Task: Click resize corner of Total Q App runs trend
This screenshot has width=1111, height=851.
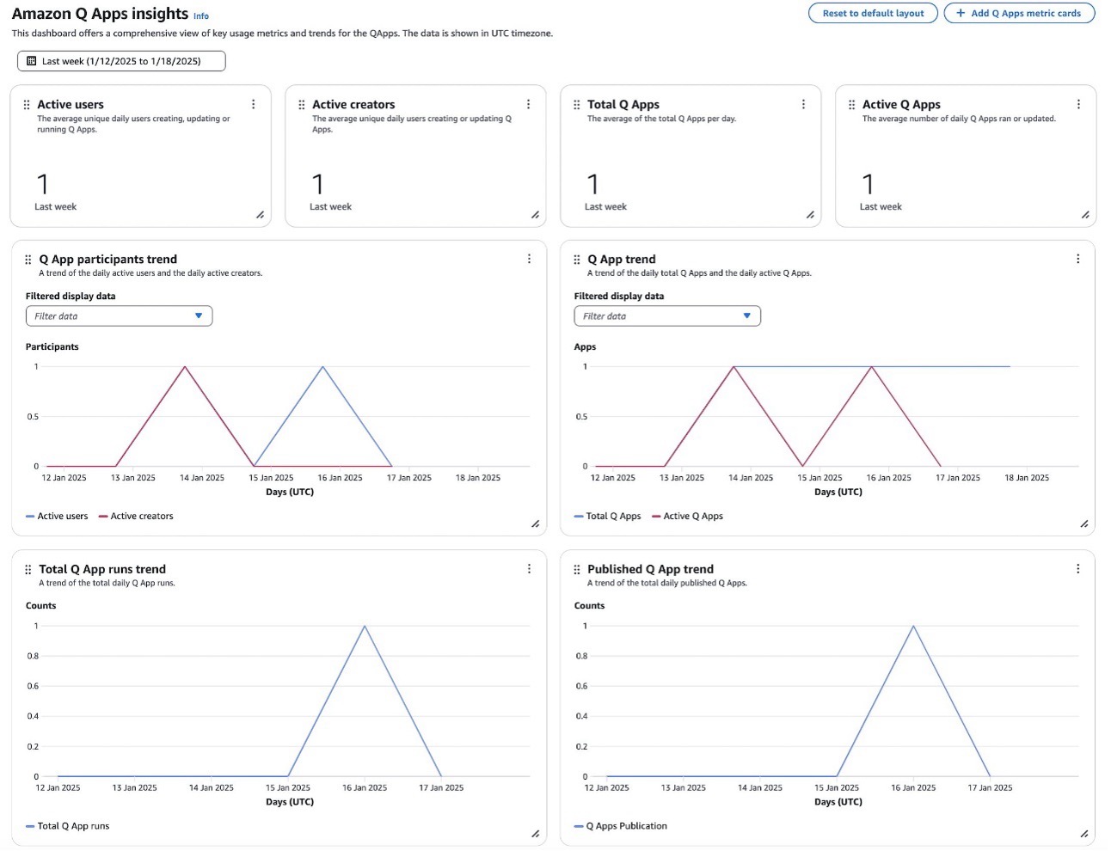Action: tap(535, 834)
